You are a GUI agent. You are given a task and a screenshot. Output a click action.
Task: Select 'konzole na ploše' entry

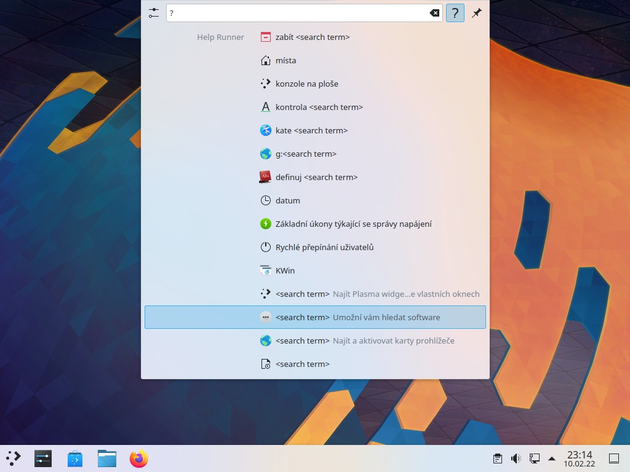point(307,84)
